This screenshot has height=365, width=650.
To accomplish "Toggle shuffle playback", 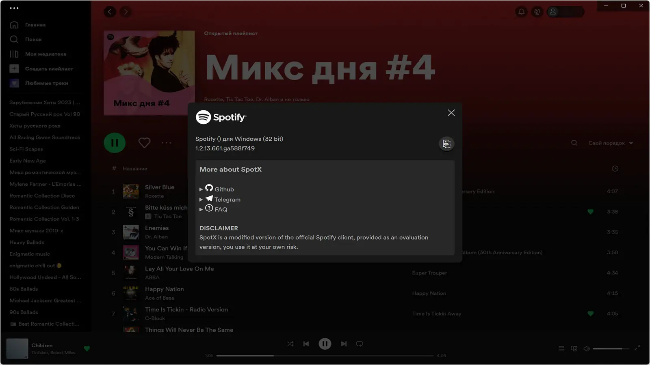I will pyautogui.click(x=290, y=344).
